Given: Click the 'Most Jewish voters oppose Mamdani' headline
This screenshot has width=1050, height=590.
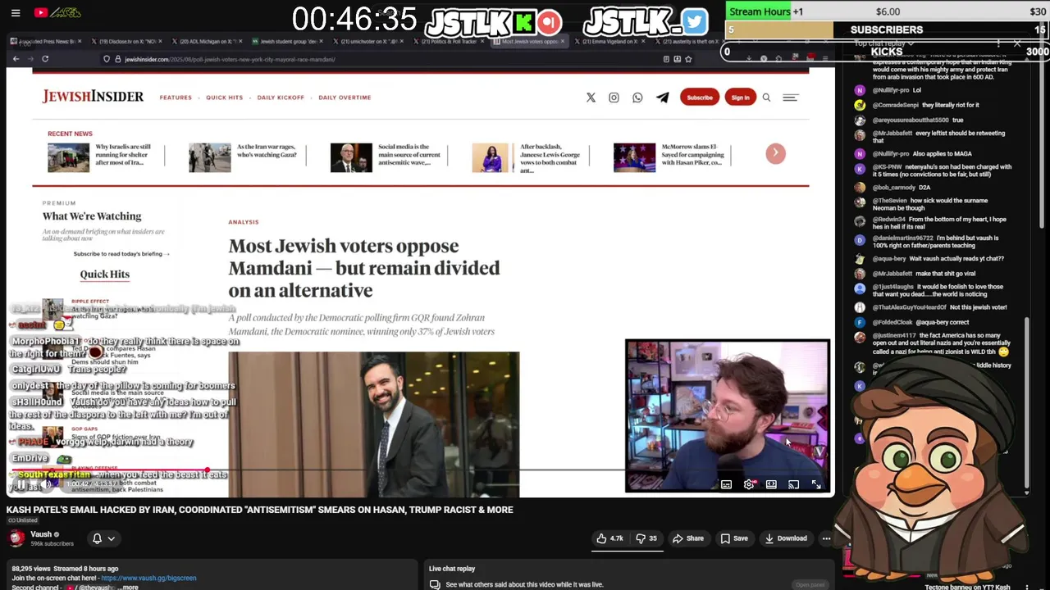Looking at the screenshot, I should pos(363,268).
